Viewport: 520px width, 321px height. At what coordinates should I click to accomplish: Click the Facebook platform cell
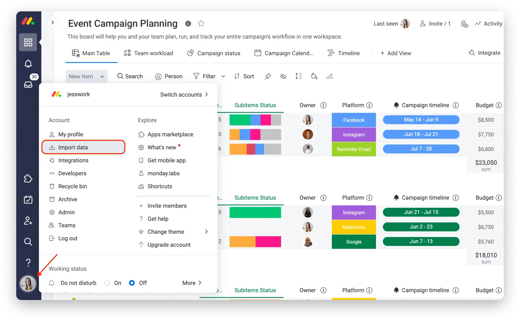(354, 120)
